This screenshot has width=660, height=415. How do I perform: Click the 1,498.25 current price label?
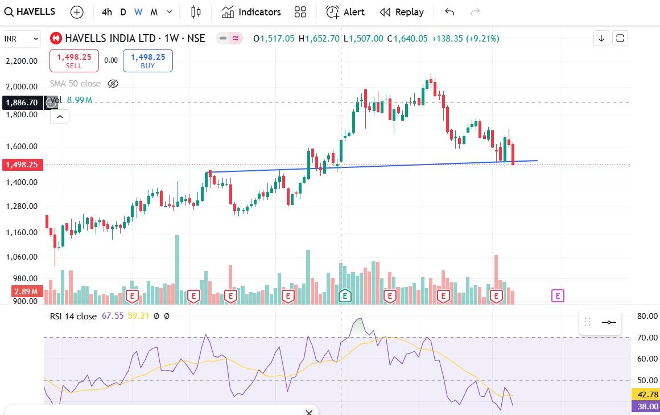pos(22,165)
